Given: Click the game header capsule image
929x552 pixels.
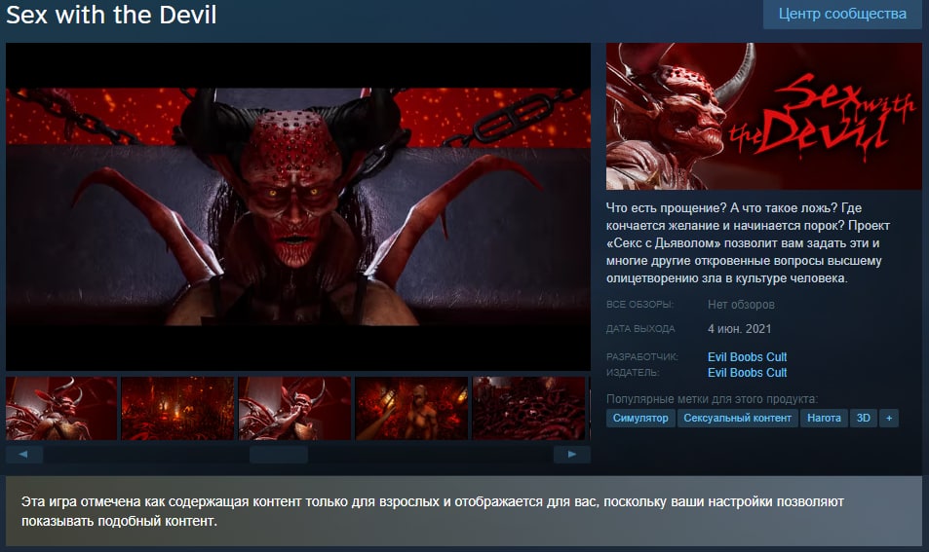Looking at the screenshot, I should tap(763, 116).
